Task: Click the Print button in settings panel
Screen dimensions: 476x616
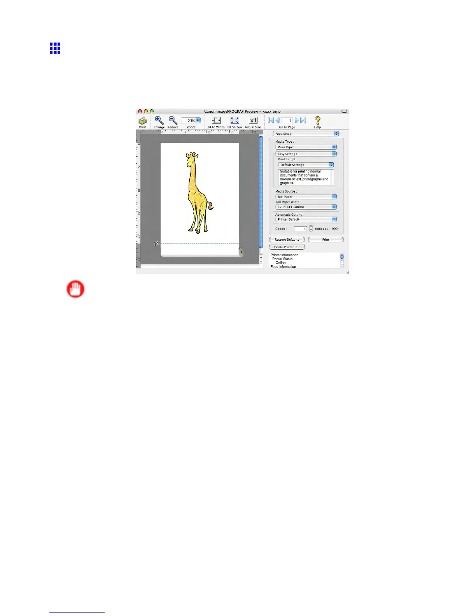Action: 326,240
